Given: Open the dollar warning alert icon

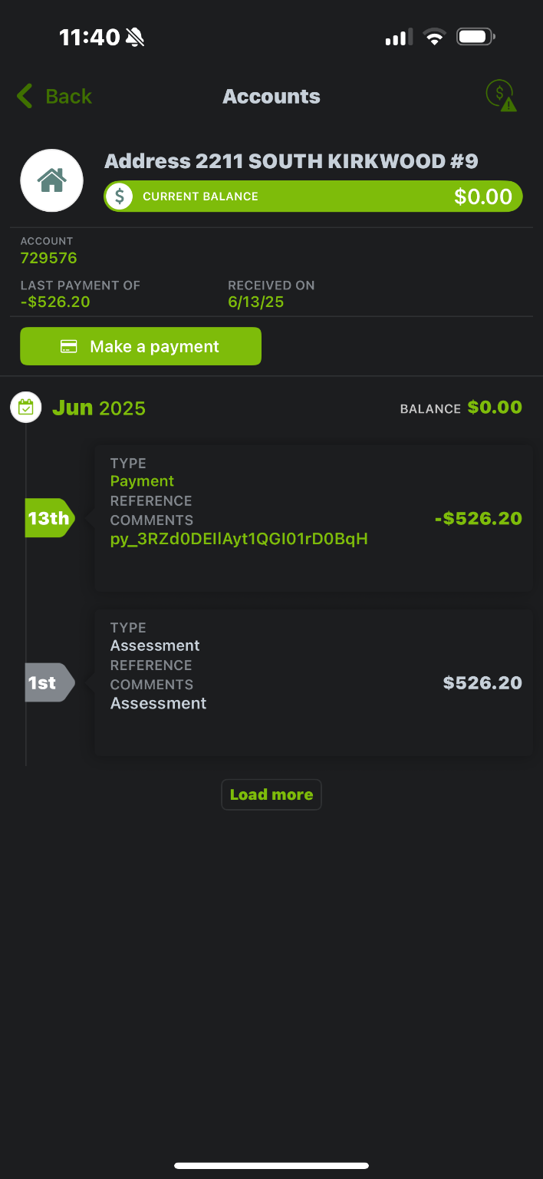Looking at the screenshot, I should point(502,97).
